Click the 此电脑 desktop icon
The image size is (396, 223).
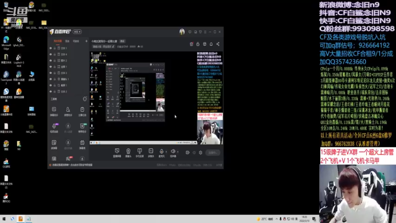click(x=32, y=76)
